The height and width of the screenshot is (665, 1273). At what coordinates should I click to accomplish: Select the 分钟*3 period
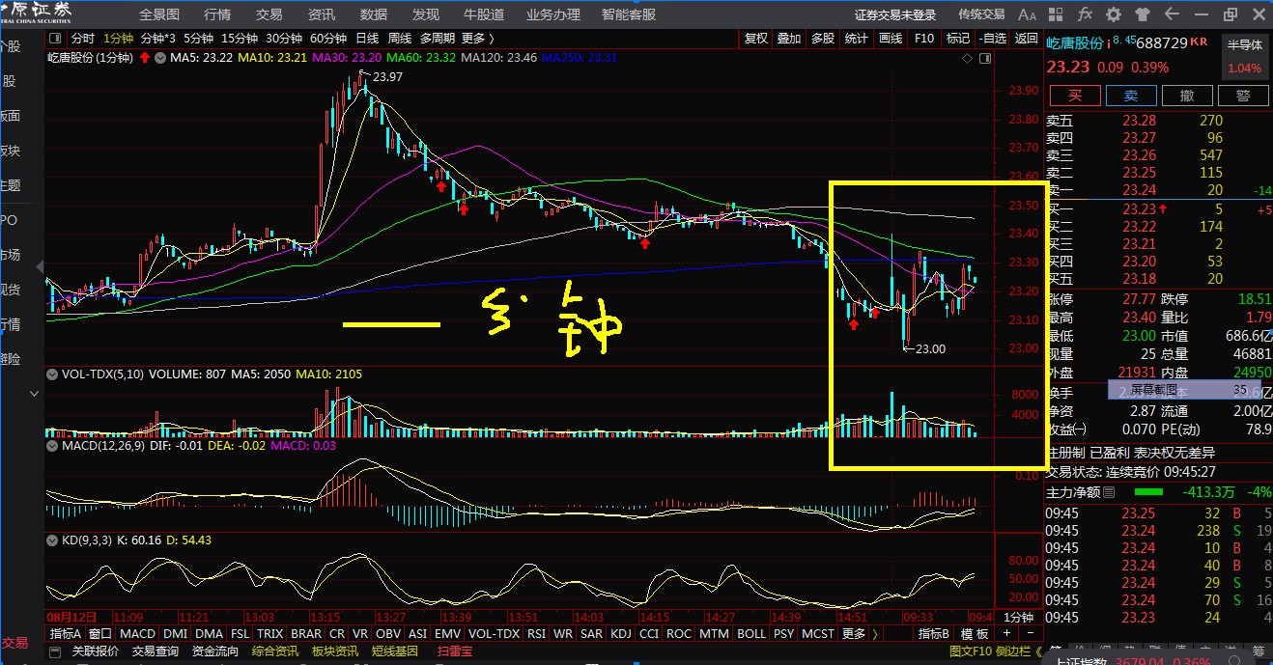158,39
